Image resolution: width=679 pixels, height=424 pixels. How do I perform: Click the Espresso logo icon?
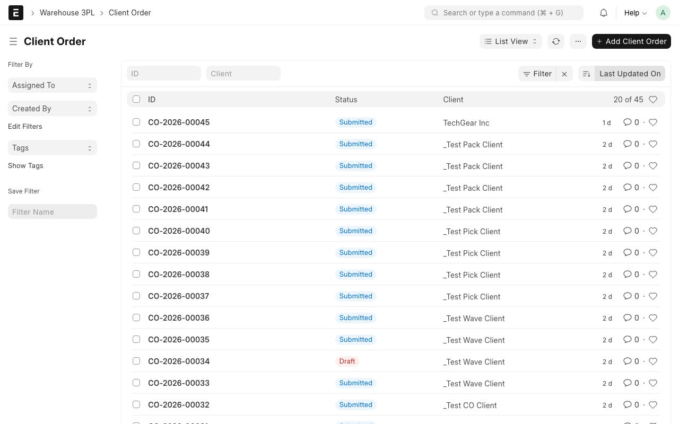[x=15, y=12]
